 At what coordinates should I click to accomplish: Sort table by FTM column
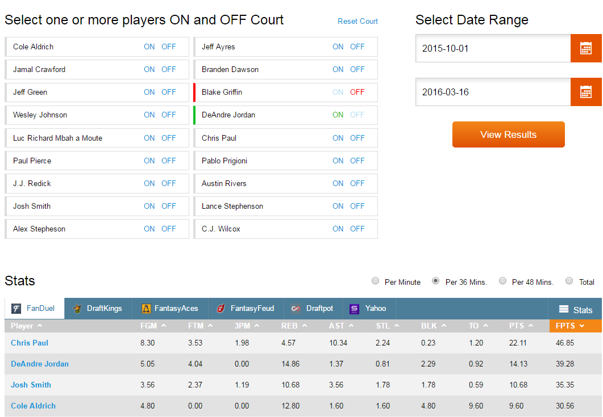pyautogui.click(x=201, y=326)
